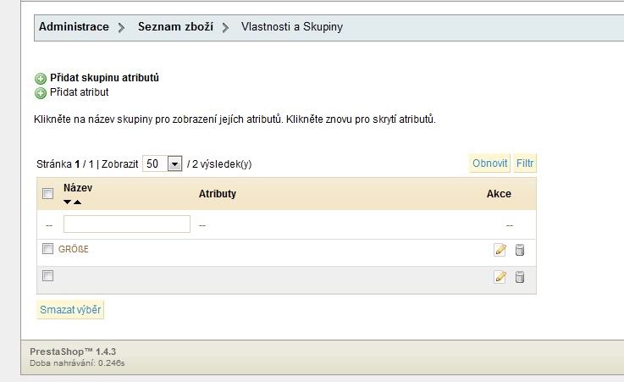Image resolution: width=624 pixels, height=382 pixels.
Task: Click the edit pencil icon in the second row
Action: (500, 277)
